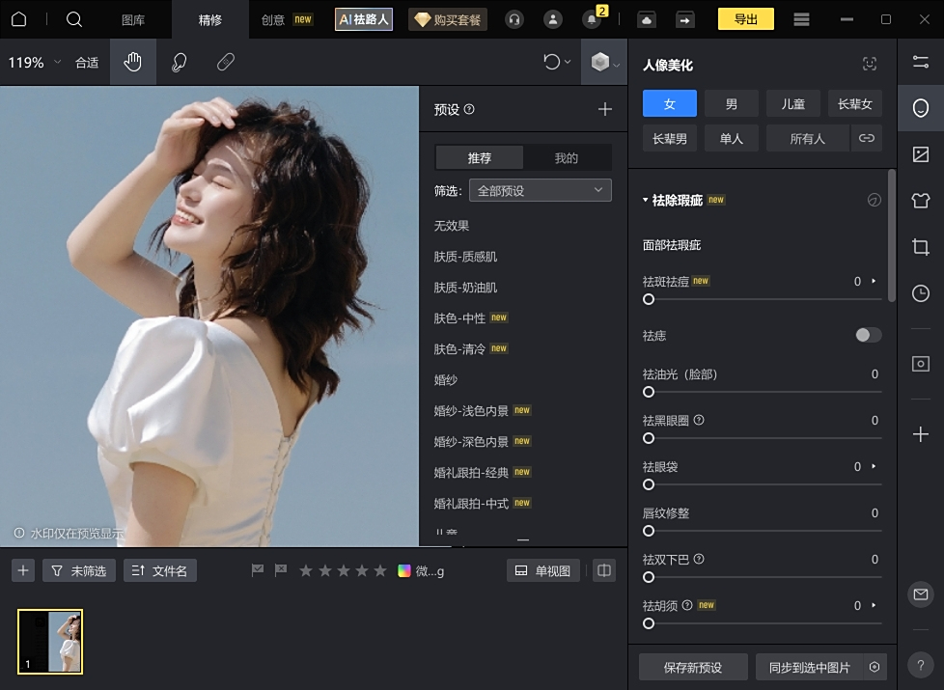
Task: Click the home icon in the top bar
Action: (20, 18)
